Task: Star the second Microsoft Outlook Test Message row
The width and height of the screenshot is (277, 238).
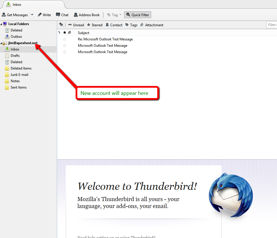Action: coord(65,46)
